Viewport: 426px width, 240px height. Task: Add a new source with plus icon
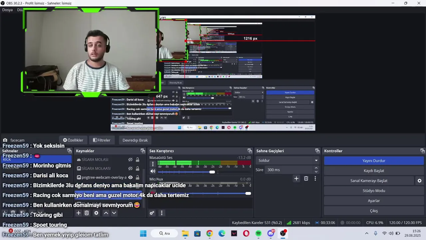click(x=79, y=213)
